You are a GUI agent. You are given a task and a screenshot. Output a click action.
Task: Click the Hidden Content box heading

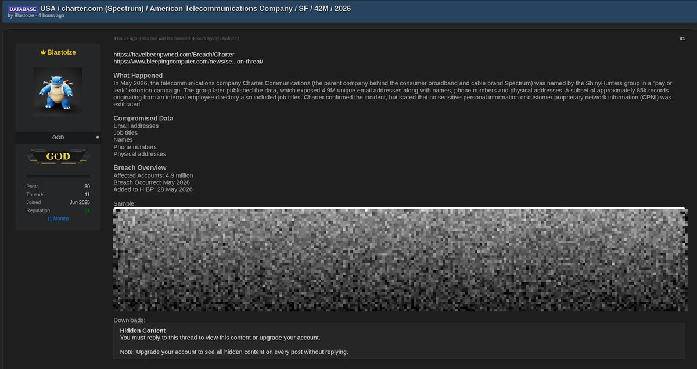coord(143,331)
